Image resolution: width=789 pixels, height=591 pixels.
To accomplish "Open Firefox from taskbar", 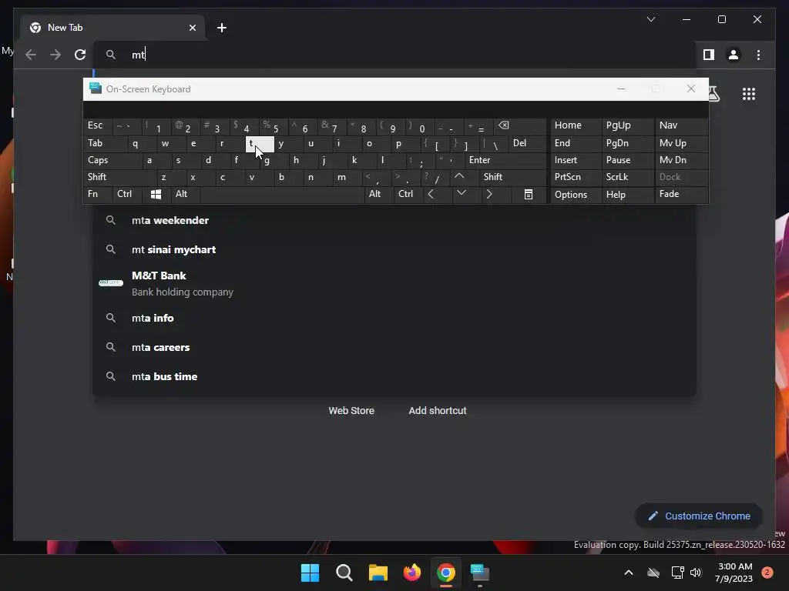I will [x=412, y=573].
